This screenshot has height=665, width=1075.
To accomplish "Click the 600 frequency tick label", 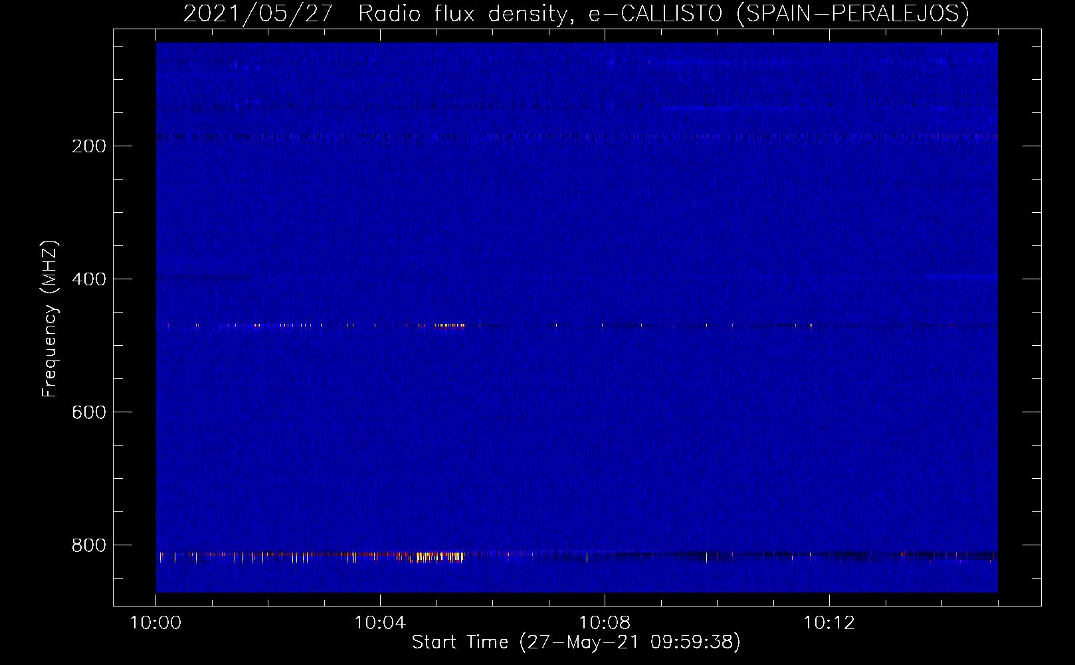I will pyautogui.click(x=89, y=412).
